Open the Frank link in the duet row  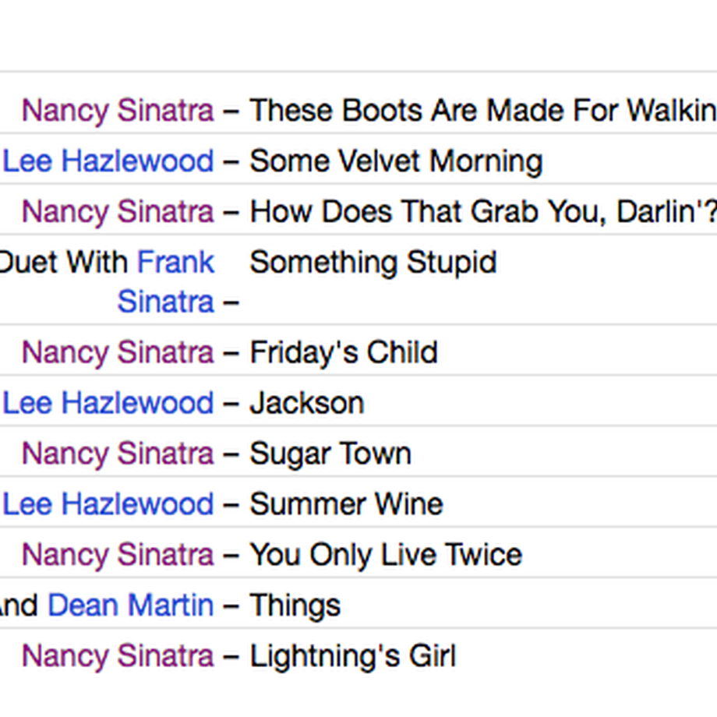click(175, 263)
